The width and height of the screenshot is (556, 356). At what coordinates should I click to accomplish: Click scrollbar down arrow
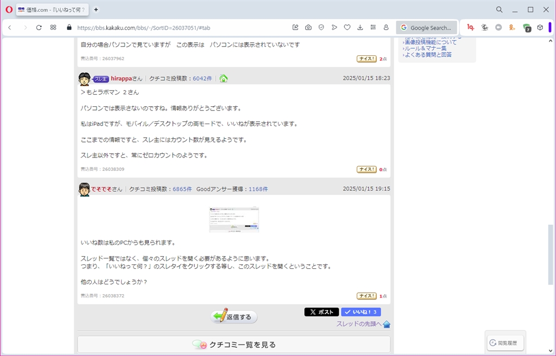[x=551, y=351]
